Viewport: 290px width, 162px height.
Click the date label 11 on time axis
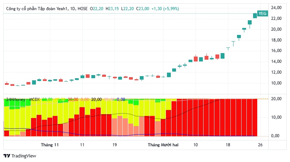(x=82, y=145)
